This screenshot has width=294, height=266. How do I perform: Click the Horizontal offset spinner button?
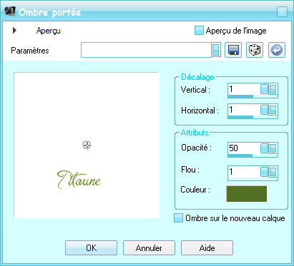pos(264,110)
